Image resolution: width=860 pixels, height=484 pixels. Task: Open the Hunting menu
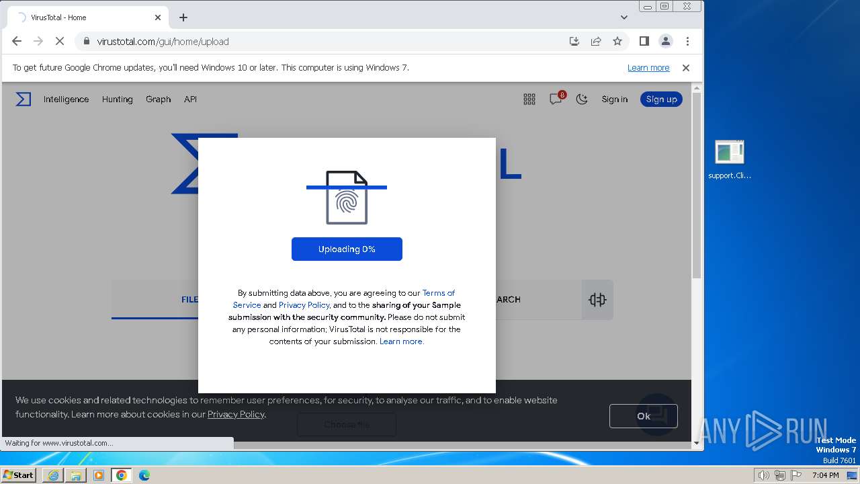click(x=118, y=99)
